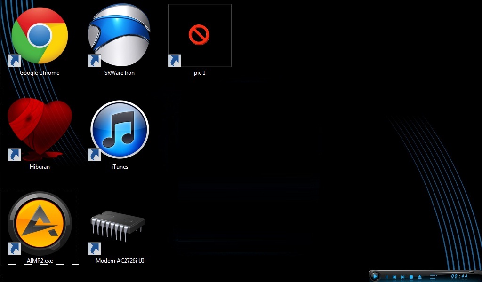
Task: Pause playback in the mini player
Action: tap(387, 277)
